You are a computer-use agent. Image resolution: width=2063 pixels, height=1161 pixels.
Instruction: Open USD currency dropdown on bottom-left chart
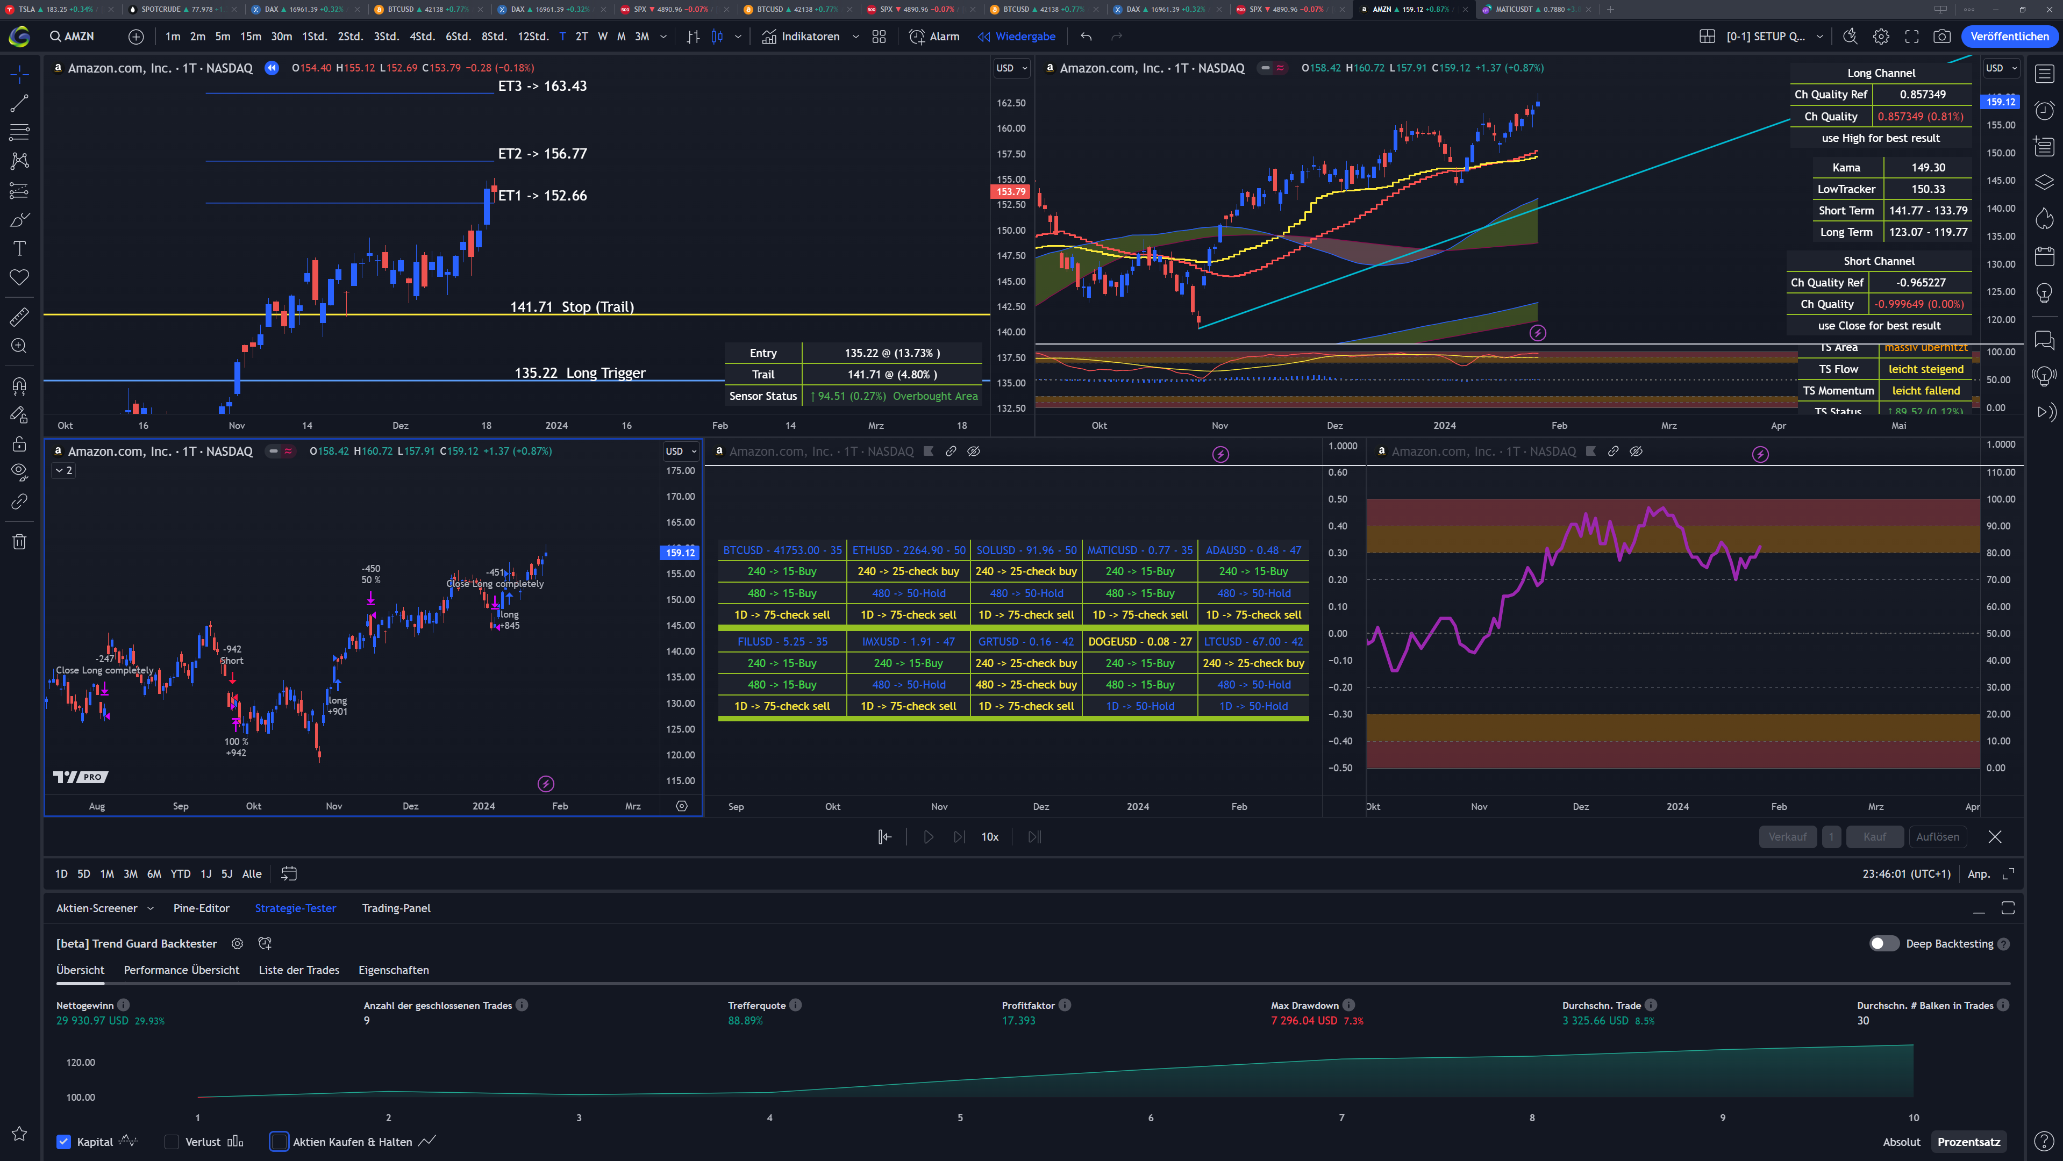pos(682,451)
